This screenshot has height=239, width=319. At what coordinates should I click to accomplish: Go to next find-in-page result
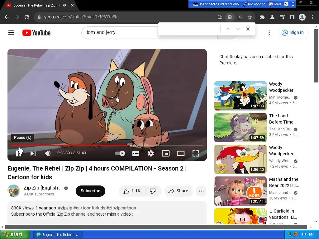238,29
